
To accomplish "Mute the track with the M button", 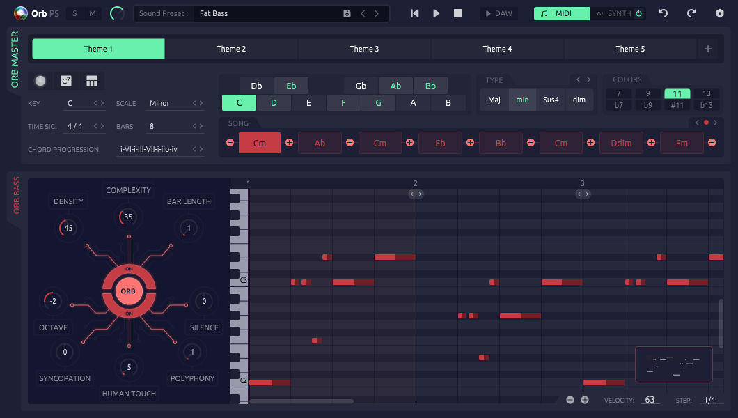I will (92, 14).
